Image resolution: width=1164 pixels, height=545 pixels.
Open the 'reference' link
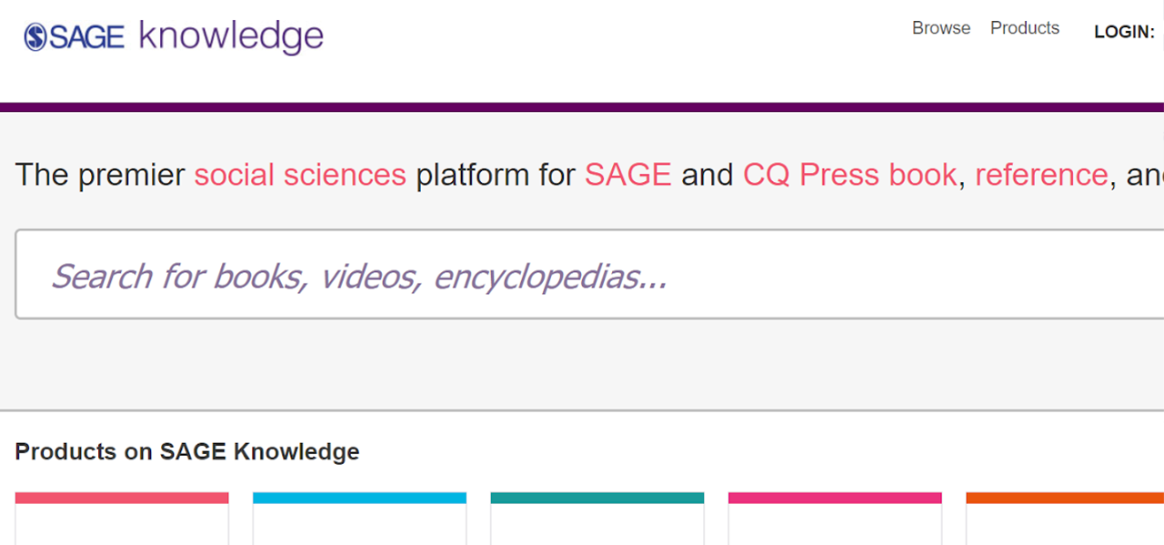1041,174
